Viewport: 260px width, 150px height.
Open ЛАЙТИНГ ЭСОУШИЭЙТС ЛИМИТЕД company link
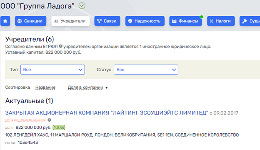pyautogui.click(x=107, y=112)
